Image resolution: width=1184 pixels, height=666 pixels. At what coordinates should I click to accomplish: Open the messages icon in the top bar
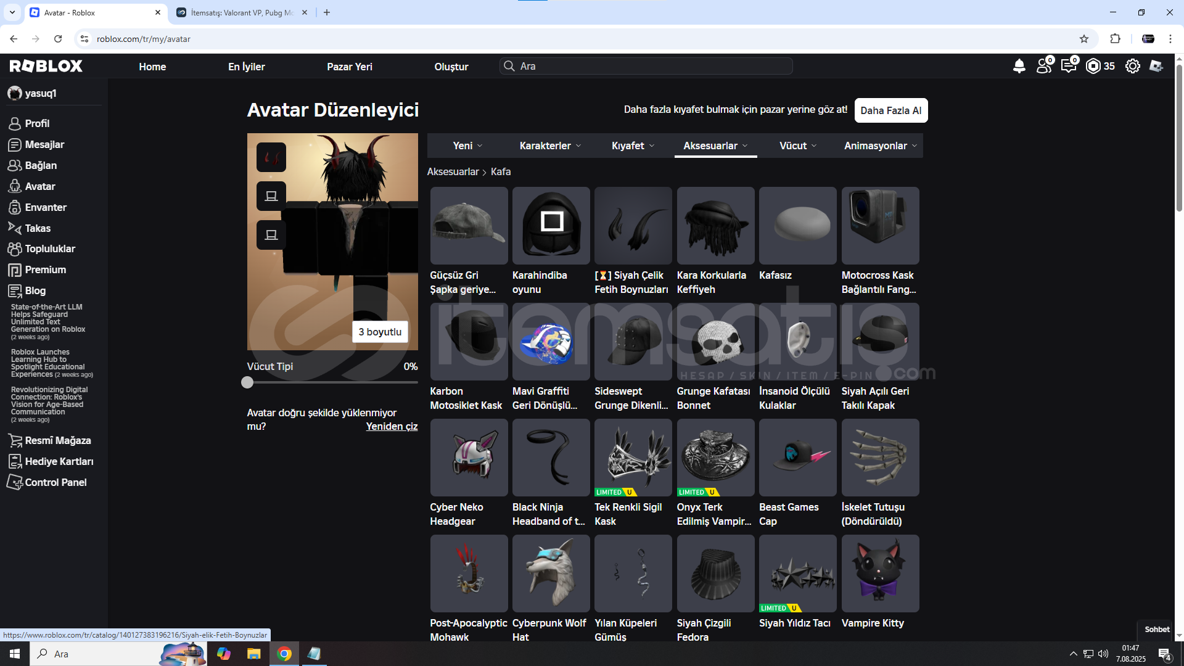point(1069,65)
